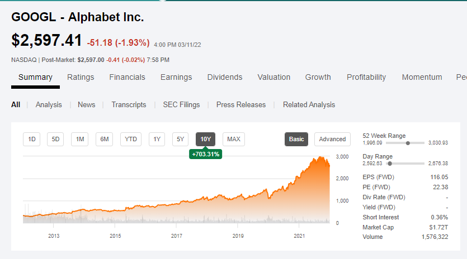Click the $2,597.41 current price
467x259 pixels.
click(46, 40)
